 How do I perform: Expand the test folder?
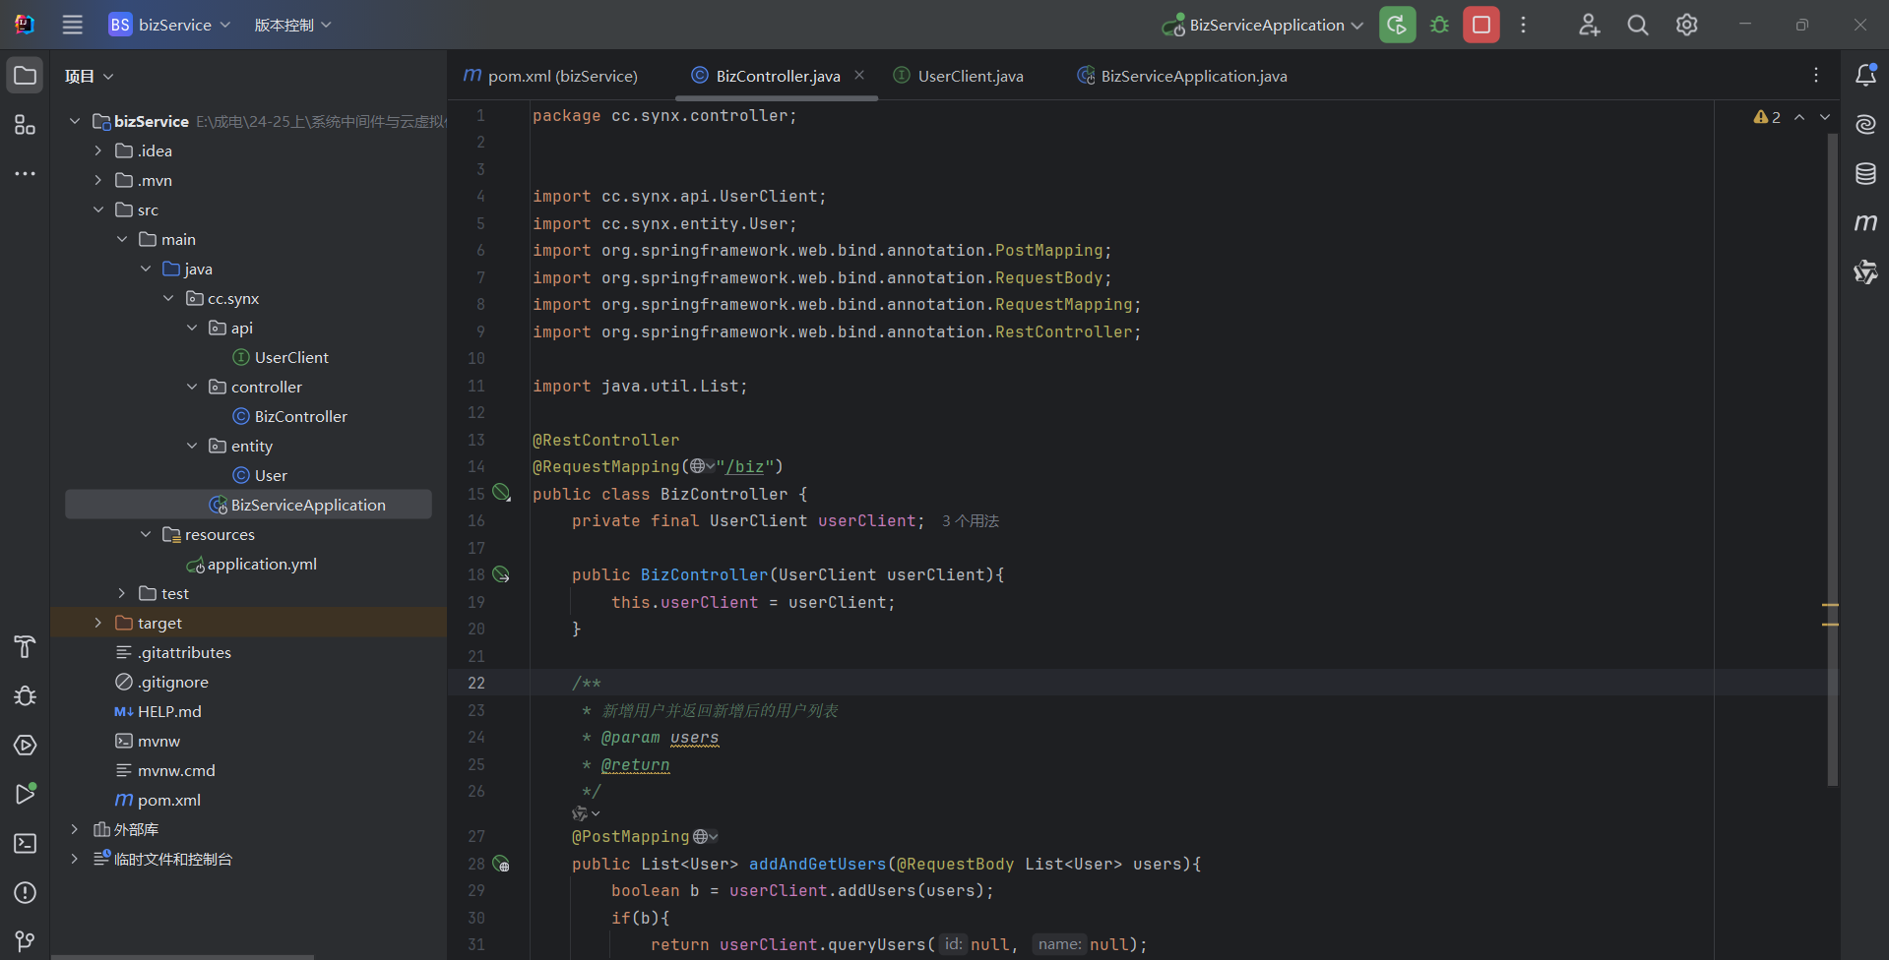click(122, 593)
